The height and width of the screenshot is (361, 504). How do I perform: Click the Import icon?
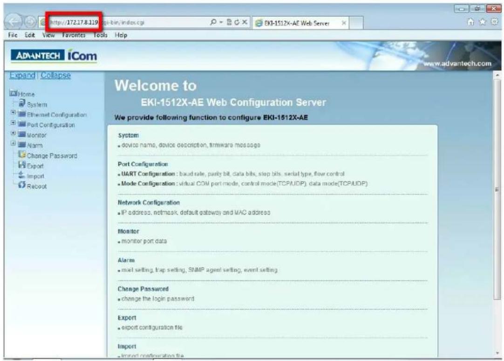22,175
